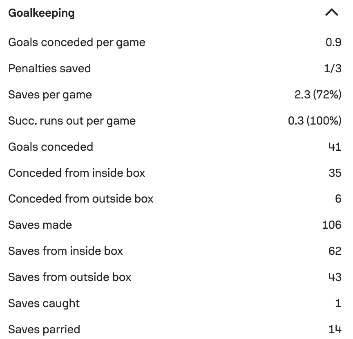
Task: Click the 0.9 goals conceded per game value
Action: 333,42
